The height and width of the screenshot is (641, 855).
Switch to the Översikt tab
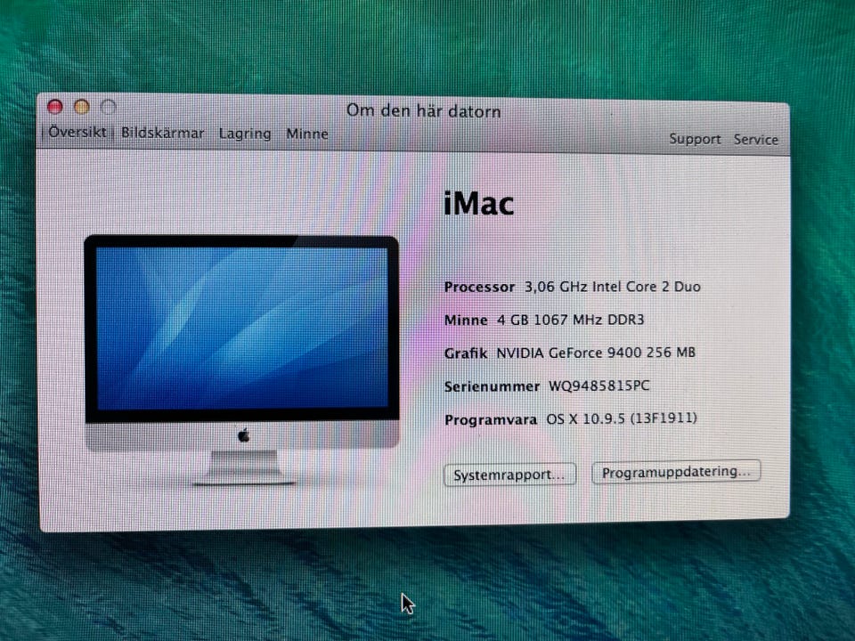tap(77, 132)
